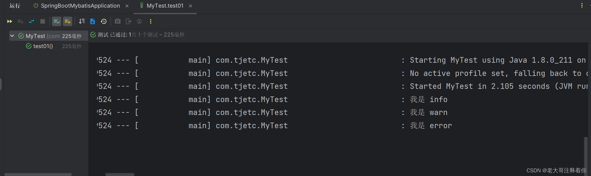Close the SpringBootMybatisApplication tab
Screen dimensions: 591x176
click(x=127, y=6)
